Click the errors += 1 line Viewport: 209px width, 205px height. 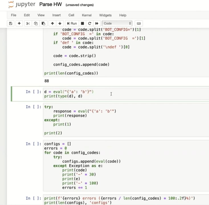click(74, 188)
